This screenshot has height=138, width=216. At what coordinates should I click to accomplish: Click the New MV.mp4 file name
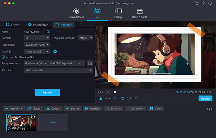click(31, 32)
